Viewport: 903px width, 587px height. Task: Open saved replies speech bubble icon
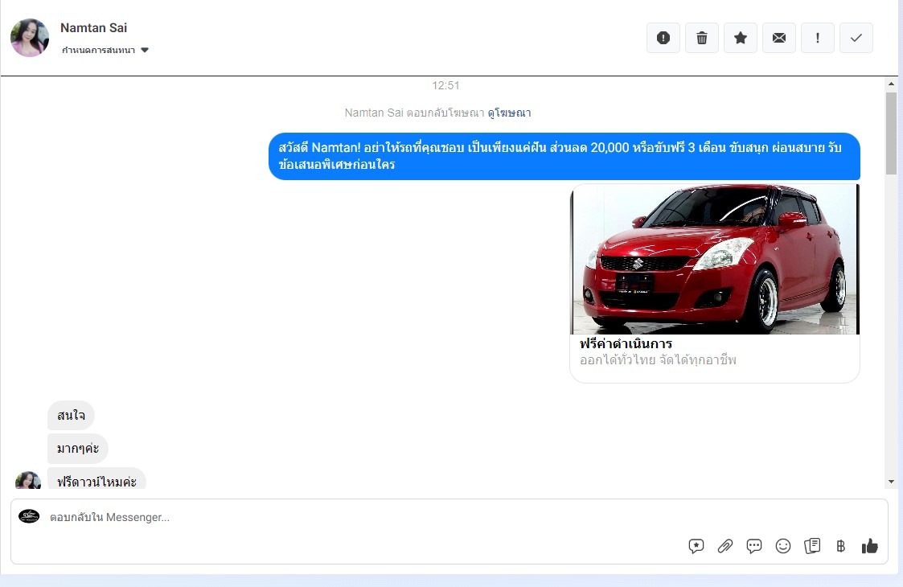[x=754, y=547]
